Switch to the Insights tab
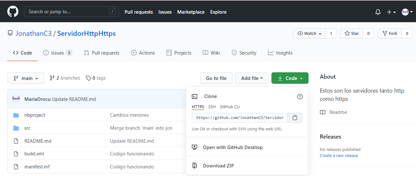Screen dimensions: 416x176 (x=280, y=53)
